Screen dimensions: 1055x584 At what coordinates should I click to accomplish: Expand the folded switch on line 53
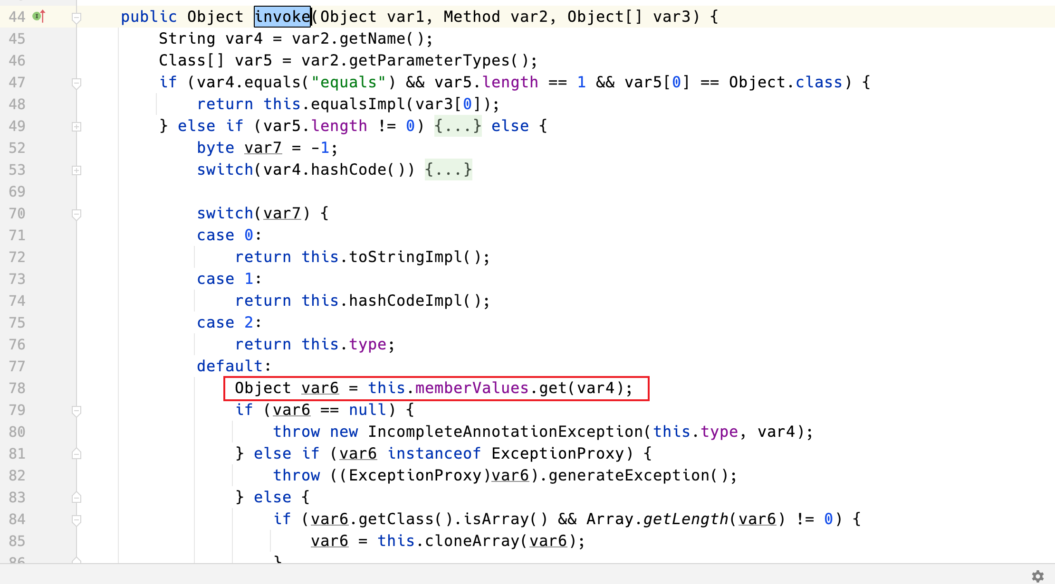pos(76,170)
